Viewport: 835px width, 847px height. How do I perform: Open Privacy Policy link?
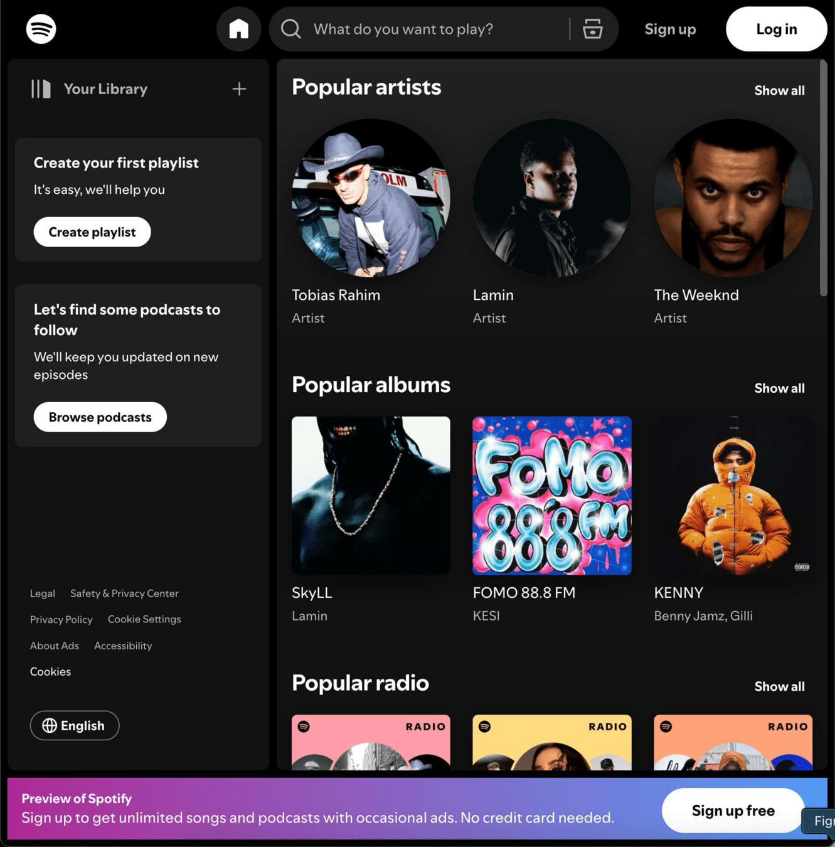pos(61,619)
